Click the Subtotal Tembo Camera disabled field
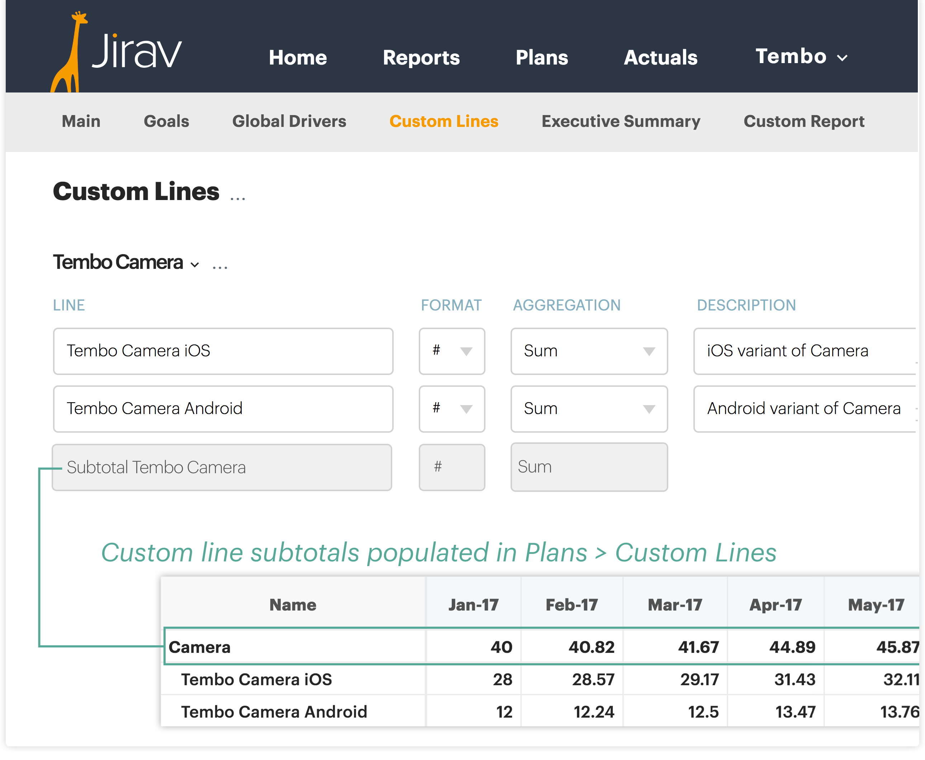Viewport: 925px width, 760px height. coord(222,467)
